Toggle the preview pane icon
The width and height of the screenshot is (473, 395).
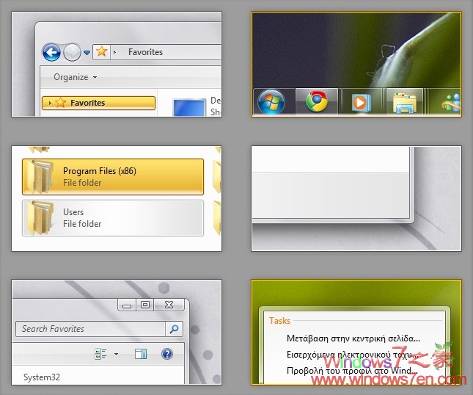click(141, 354)
